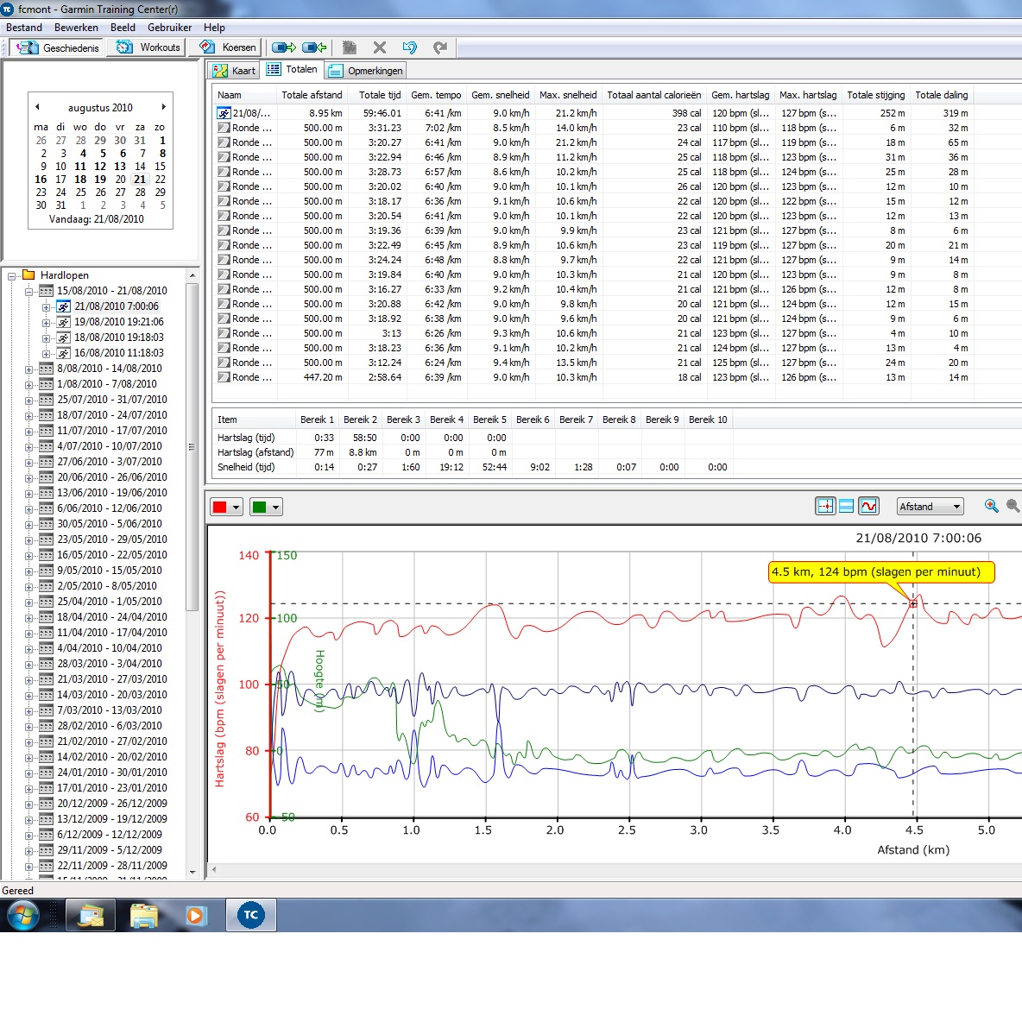
Task: Click the Hardlopen folder icon
Action: coord(28,274)
